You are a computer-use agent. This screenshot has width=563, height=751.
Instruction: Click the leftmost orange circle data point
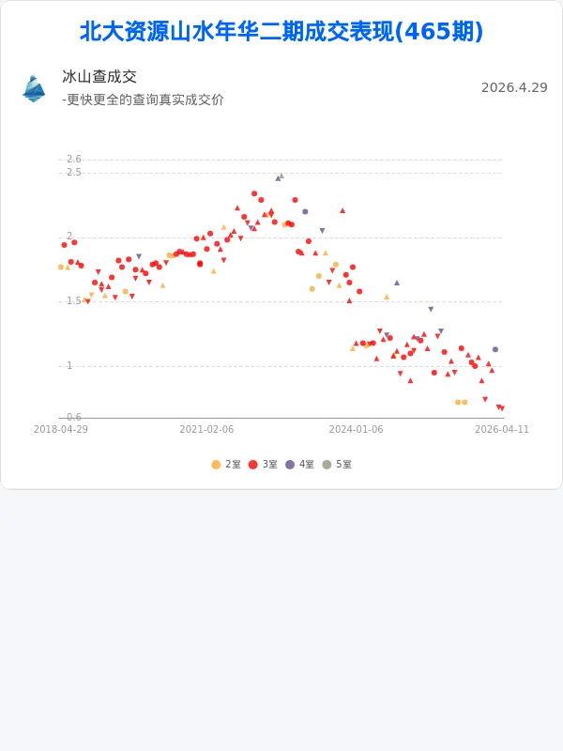click(61, 268)
